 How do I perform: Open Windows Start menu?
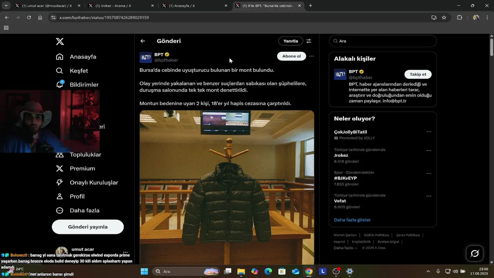144,271
